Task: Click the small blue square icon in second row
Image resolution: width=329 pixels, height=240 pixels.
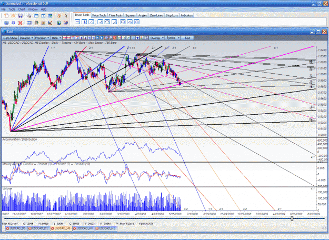Action: [x=13, y=23]
